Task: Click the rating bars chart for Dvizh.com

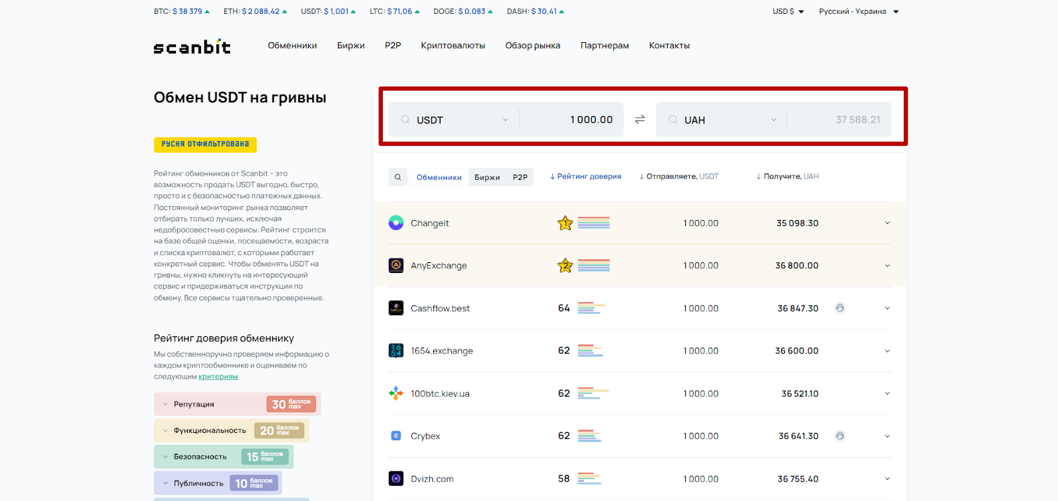Action: point(589,479)
